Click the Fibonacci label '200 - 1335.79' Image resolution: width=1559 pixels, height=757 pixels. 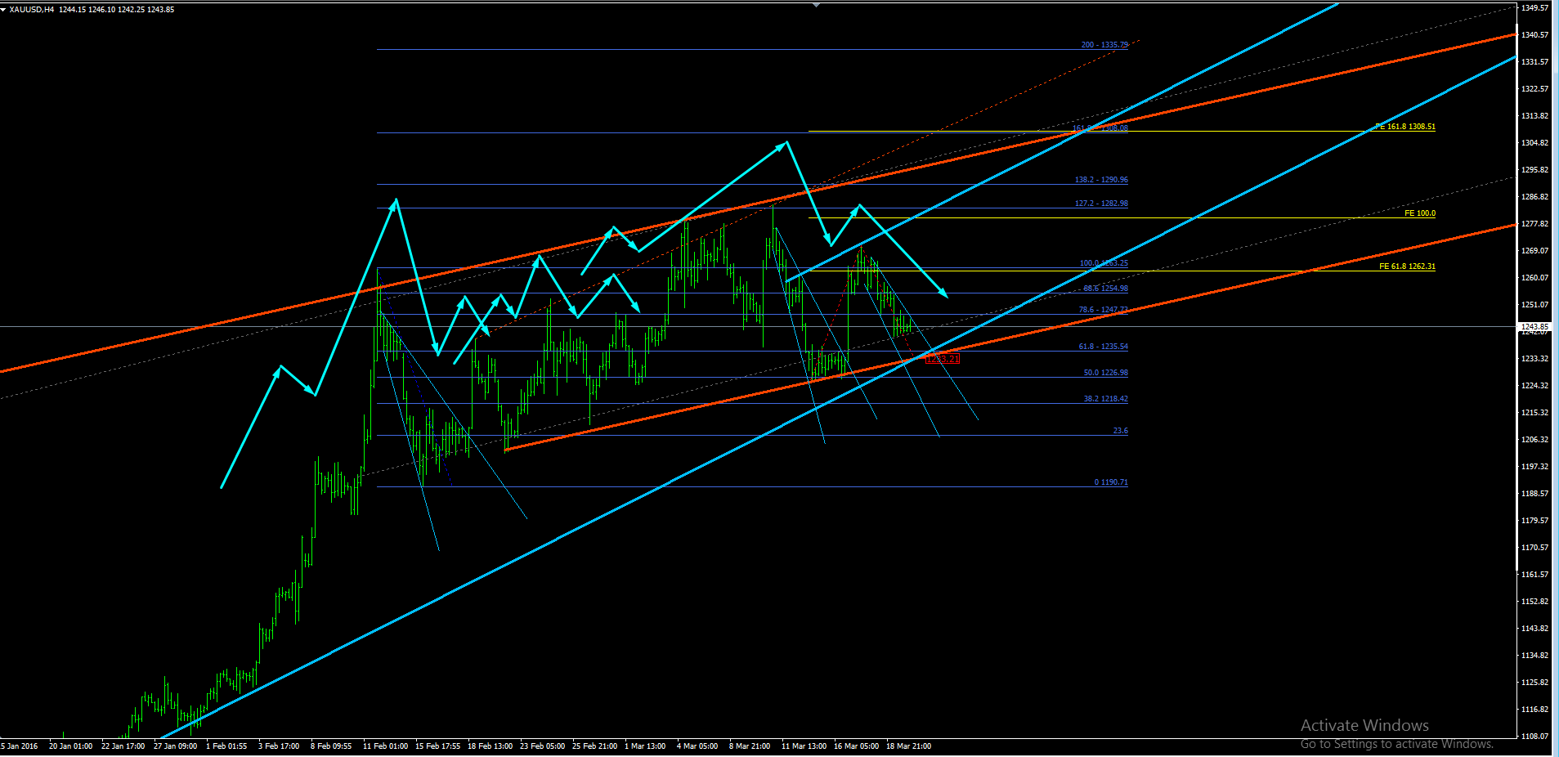pyautogui.click(x=1104, y=45)
